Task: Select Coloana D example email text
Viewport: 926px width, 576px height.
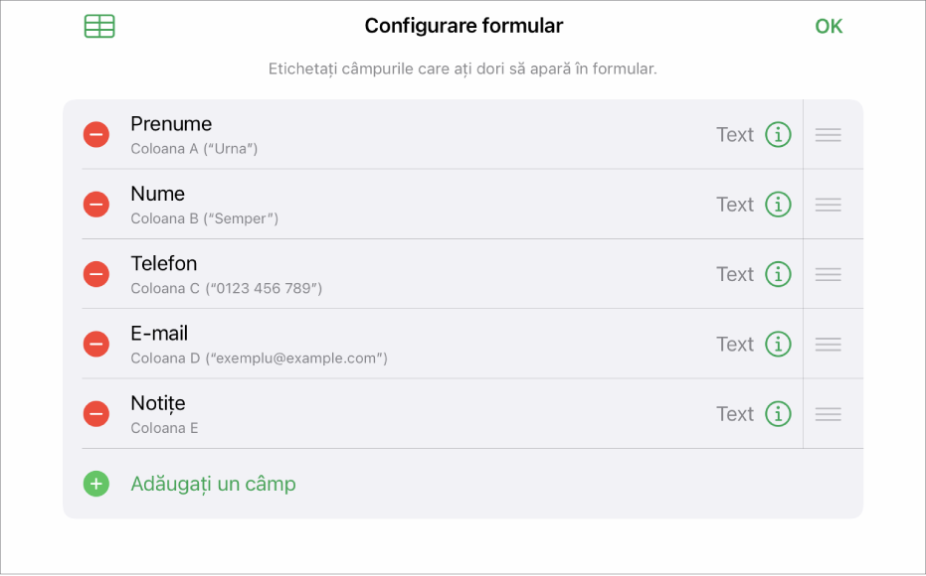Action: (x=260, y=358)
